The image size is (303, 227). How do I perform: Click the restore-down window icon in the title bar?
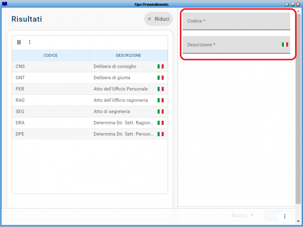[287, 4]
